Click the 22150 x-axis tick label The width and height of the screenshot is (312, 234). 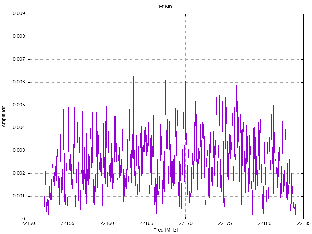click(28, 223)
